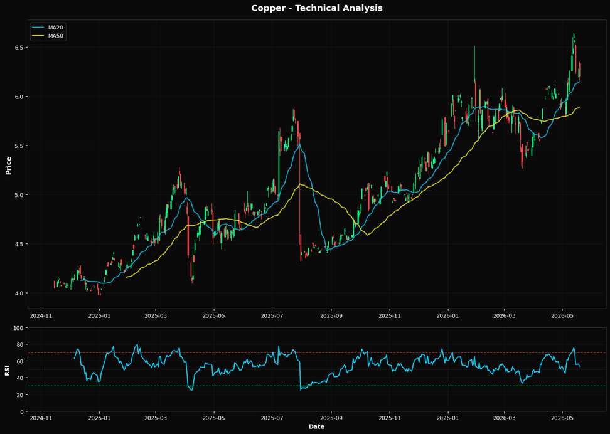This screenshot has width=610, height=434.
Task: Click the 4.5 price axis tick label
Action: tap(20, 244)
